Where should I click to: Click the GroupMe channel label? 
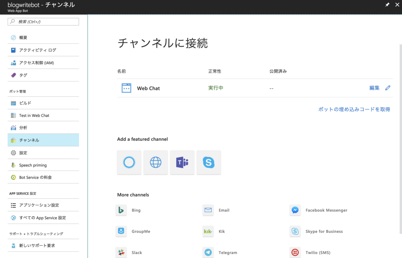[141, 231]
